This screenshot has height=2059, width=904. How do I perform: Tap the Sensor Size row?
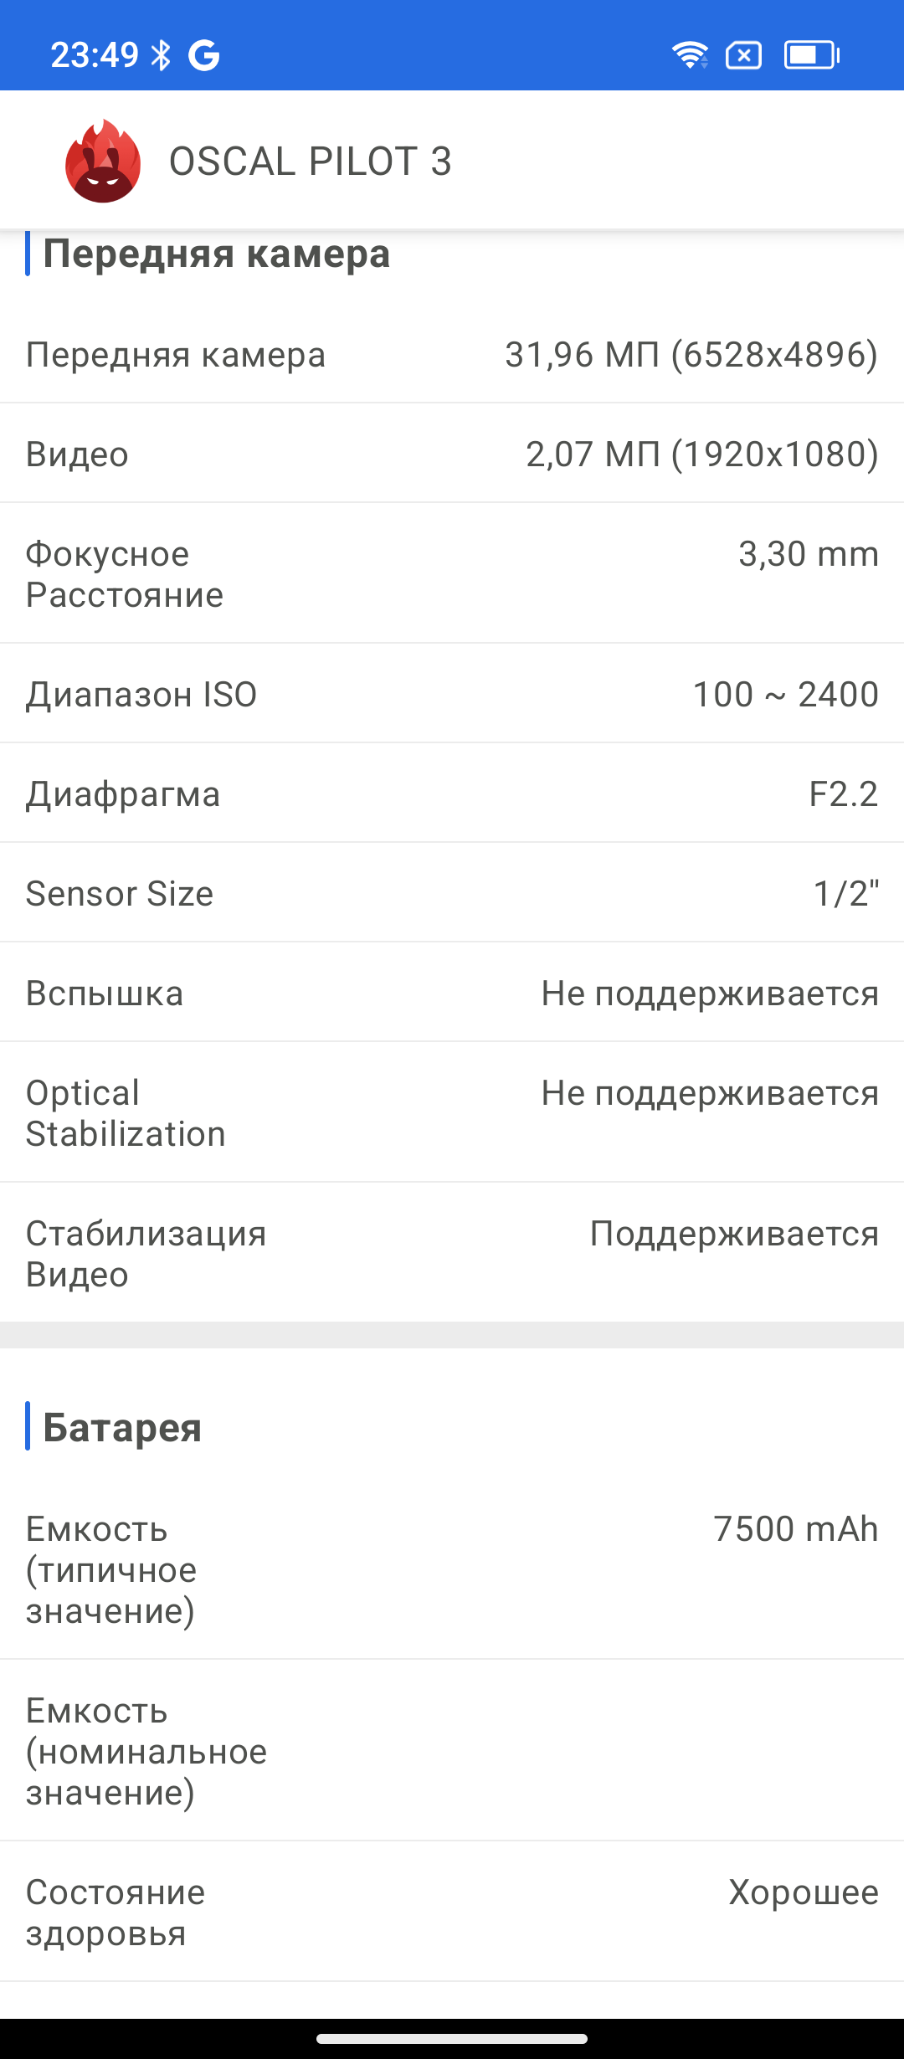tap(452, 893)
